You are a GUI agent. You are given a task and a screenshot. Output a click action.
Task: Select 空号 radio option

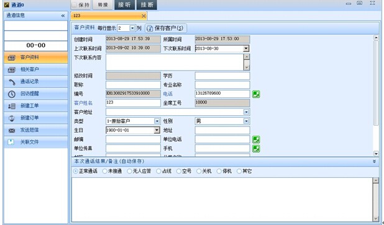pos(184,171)
